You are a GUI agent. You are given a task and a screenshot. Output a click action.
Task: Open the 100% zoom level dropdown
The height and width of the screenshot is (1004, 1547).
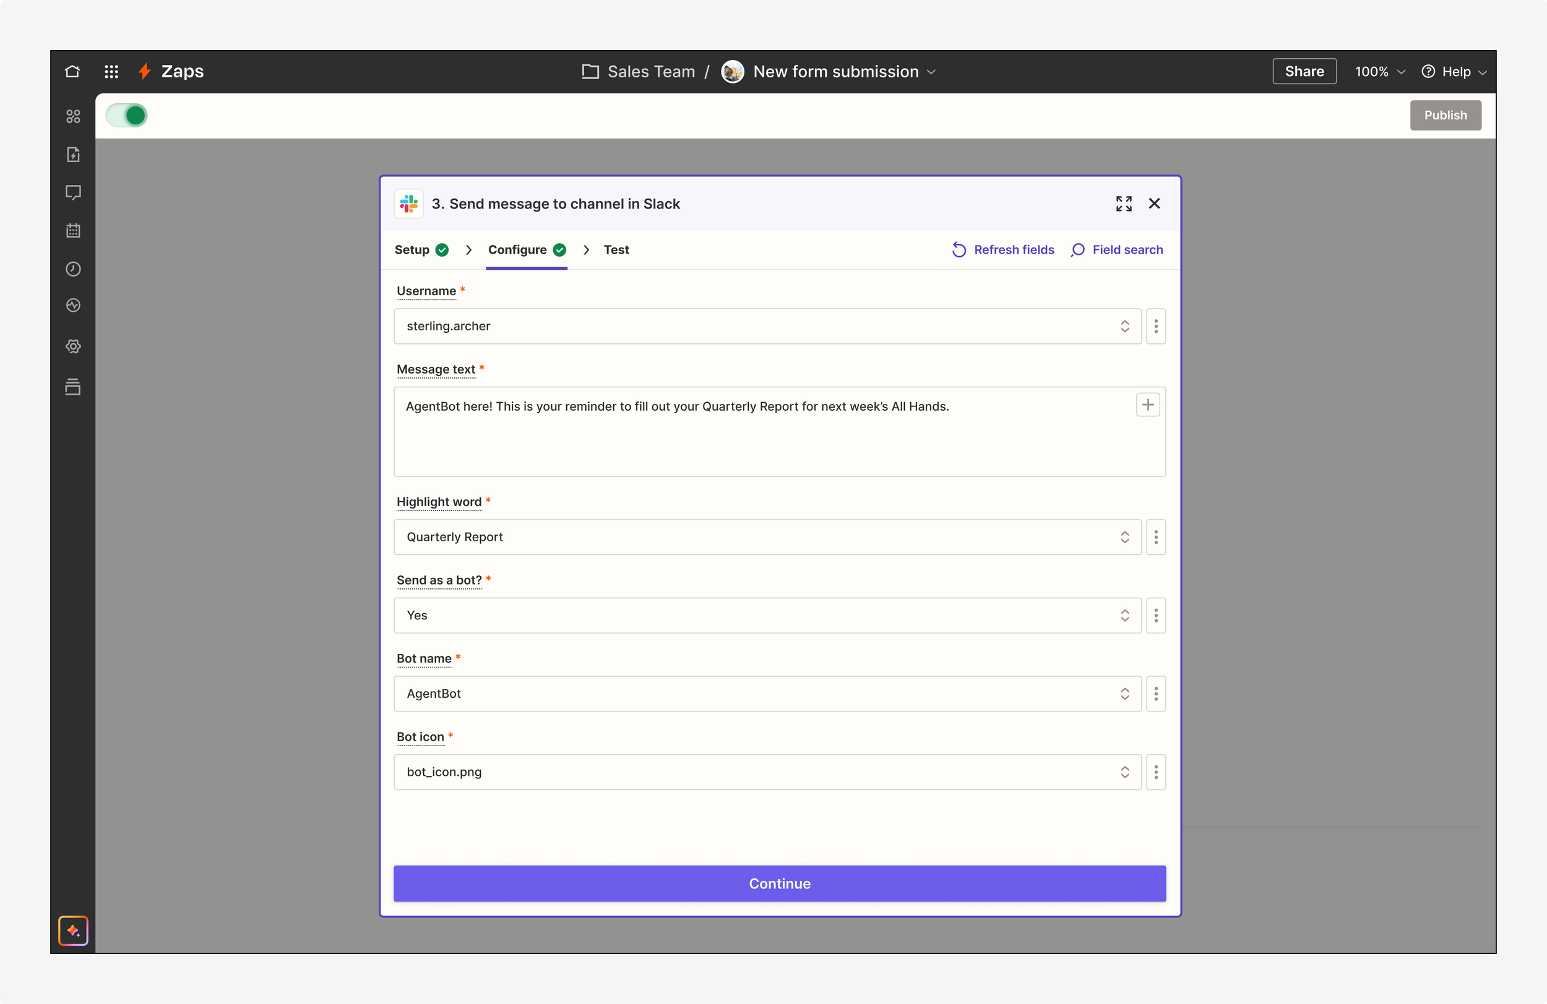coord(1379,72)
